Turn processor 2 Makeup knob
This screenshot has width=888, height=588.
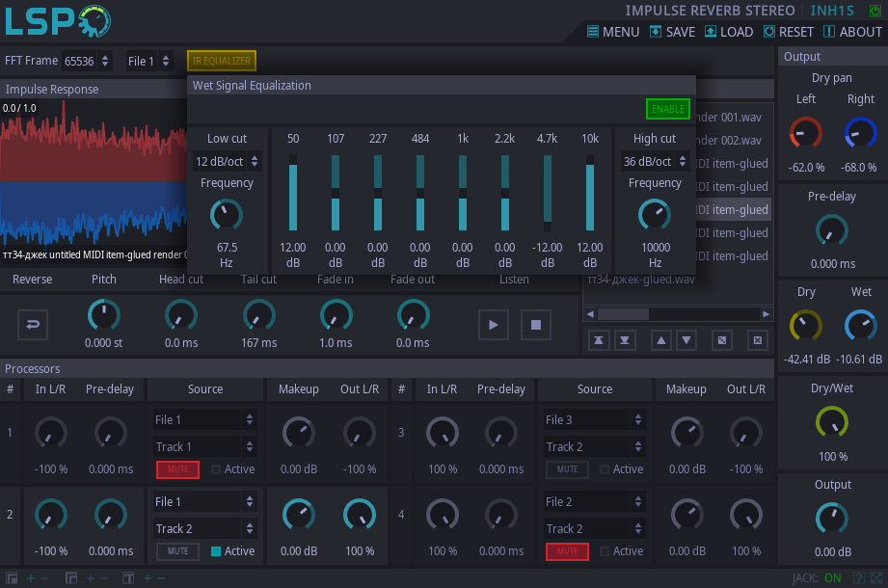coord(299,515)
